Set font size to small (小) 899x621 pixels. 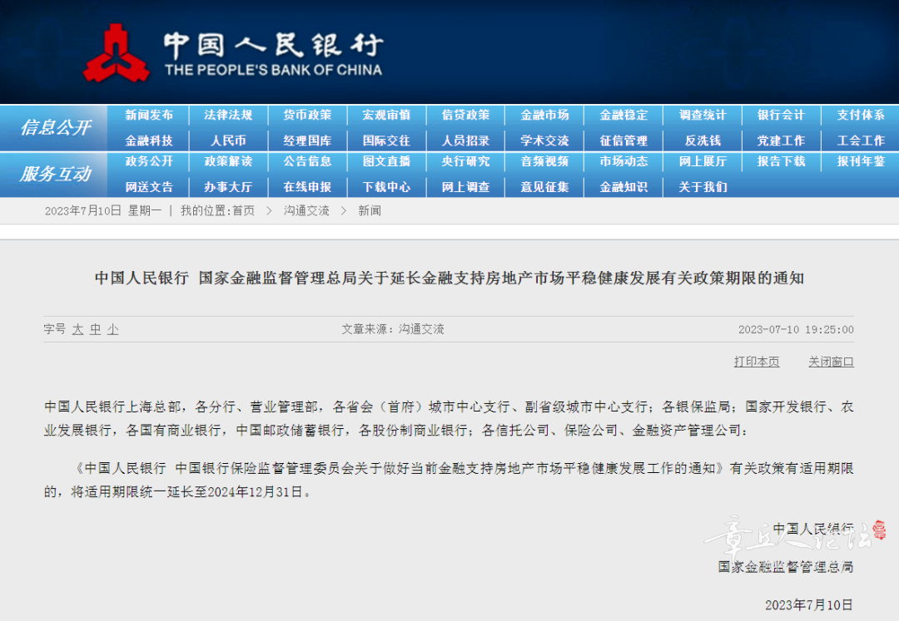point(112,329)
